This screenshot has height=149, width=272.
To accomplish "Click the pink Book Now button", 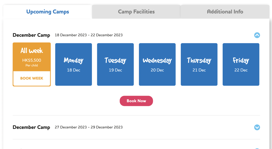I will tap(136, 101).
